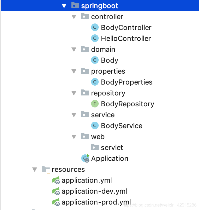Click the application.yml Spring config icon
The width and height of the screenshot is (199, 210).
pyautogui.click(x=56, y=180)
